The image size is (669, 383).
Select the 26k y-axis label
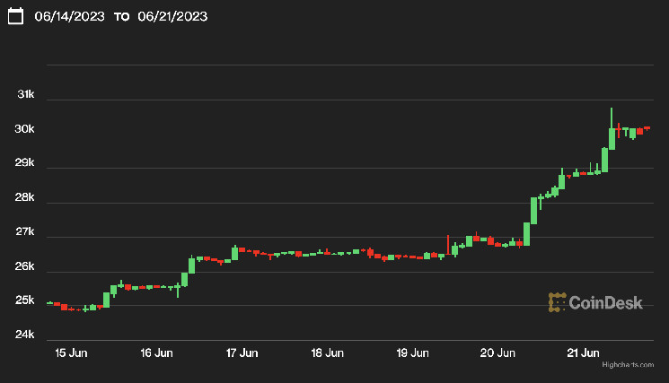pyautogui.click(x=27, y=266)
